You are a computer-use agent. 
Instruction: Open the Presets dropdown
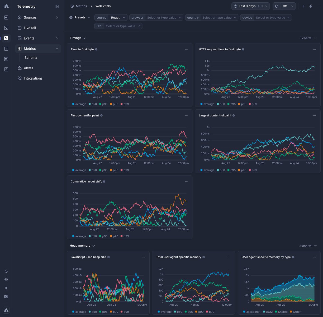coord(80,17)
